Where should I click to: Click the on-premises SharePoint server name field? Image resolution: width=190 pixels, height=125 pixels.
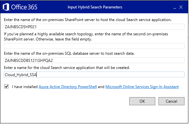94,27
